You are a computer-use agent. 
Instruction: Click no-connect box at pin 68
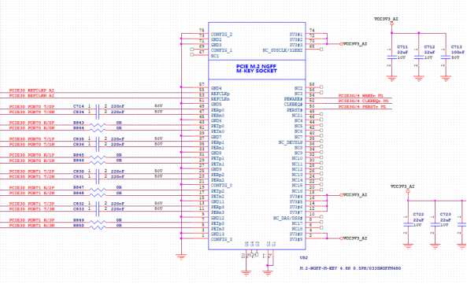click(x=321, y=50)
